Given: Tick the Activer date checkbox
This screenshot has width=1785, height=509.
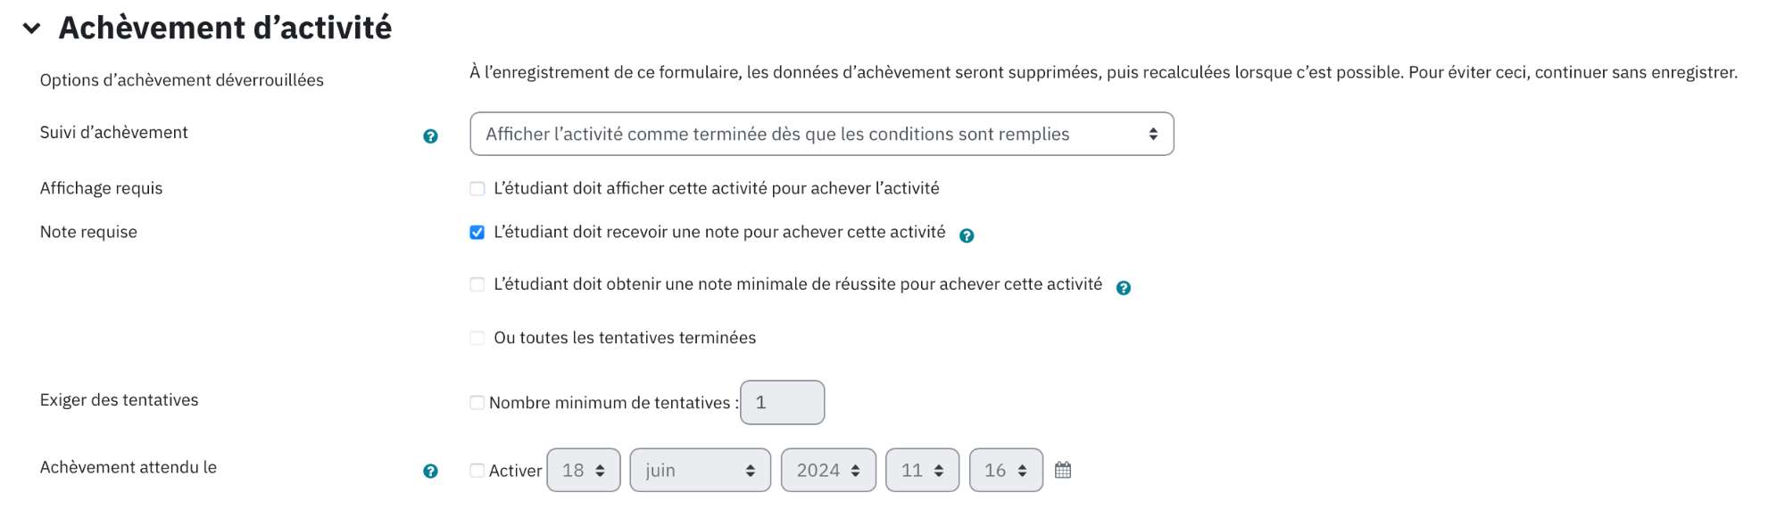Looking at the screenshot, I should 477,471.
